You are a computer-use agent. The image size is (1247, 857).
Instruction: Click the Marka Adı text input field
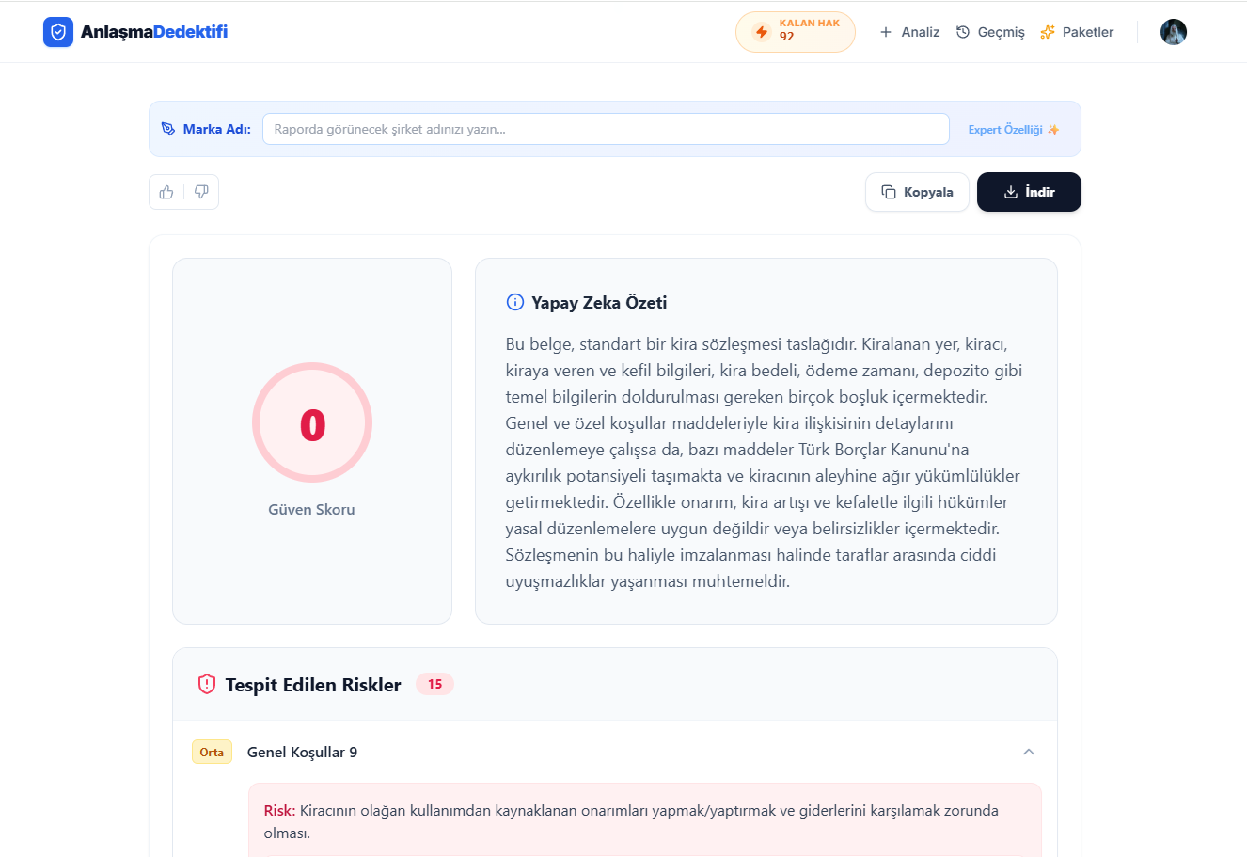click(606, 128)
